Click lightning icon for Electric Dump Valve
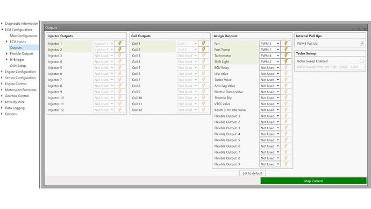371x209 pixels. coord(286,92)
